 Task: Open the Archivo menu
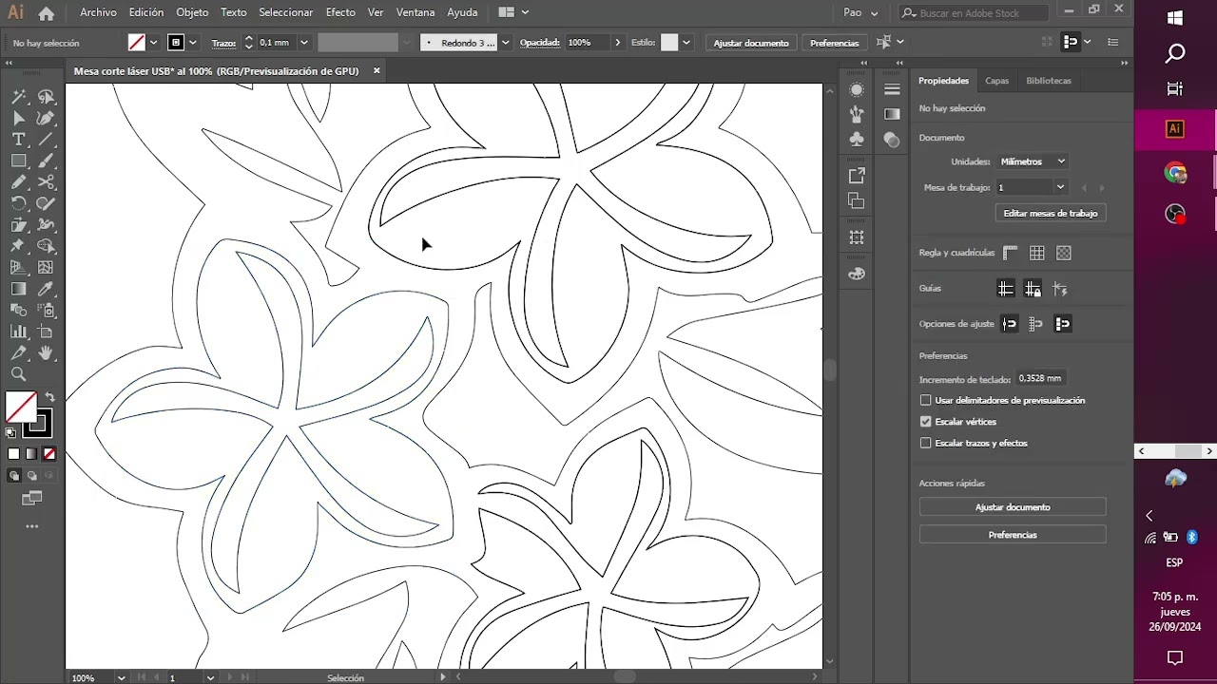(x=98, y=13)
